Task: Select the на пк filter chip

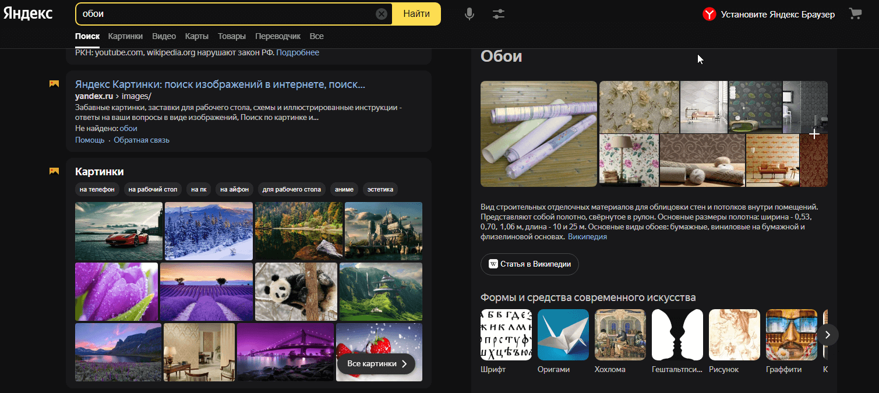Action: (x=200, y=189)
